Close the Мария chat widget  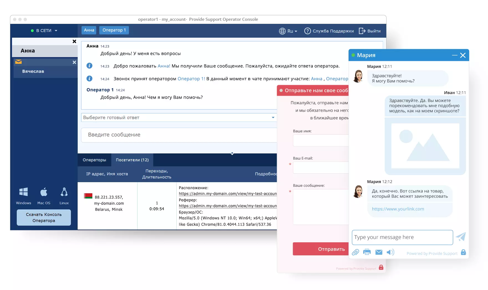coord(463,55)
